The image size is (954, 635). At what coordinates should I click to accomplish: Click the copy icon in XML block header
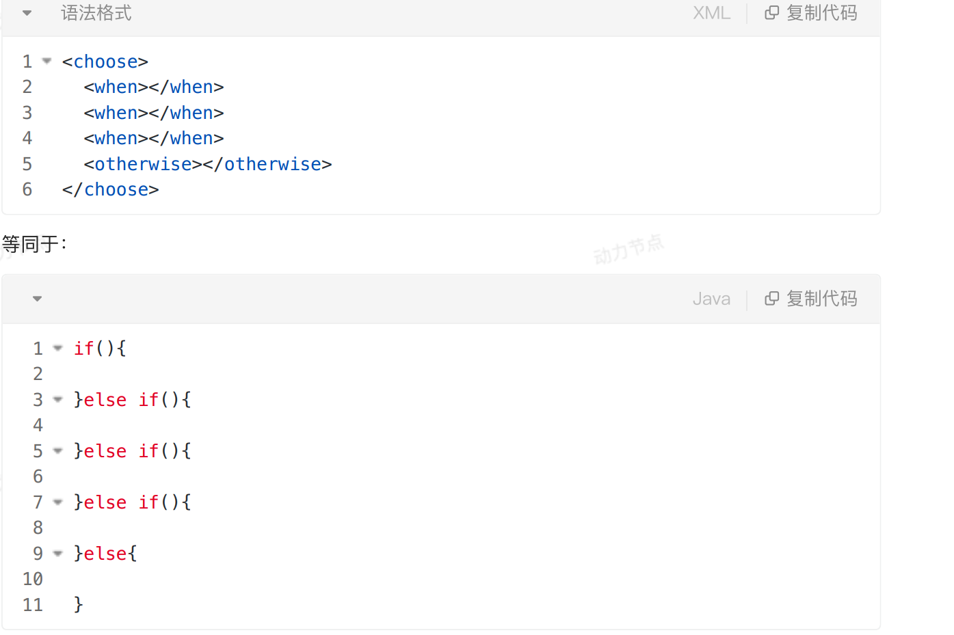(x=771, y=13)
